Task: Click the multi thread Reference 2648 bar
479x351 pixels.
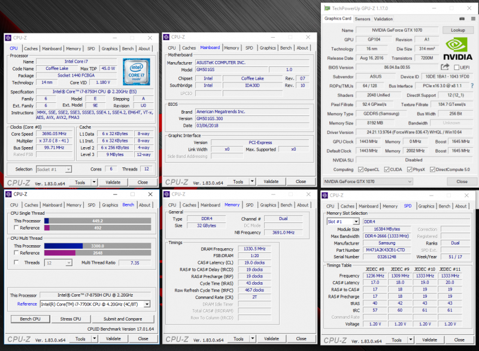Action: (98, 253)
